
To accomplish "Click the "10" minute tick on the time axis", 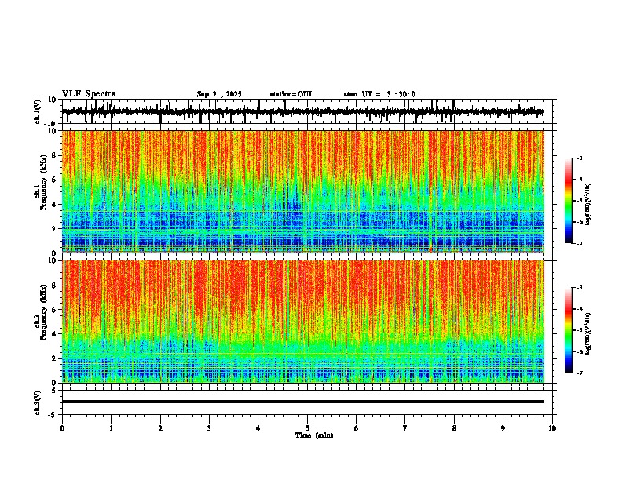I will 552,428.
